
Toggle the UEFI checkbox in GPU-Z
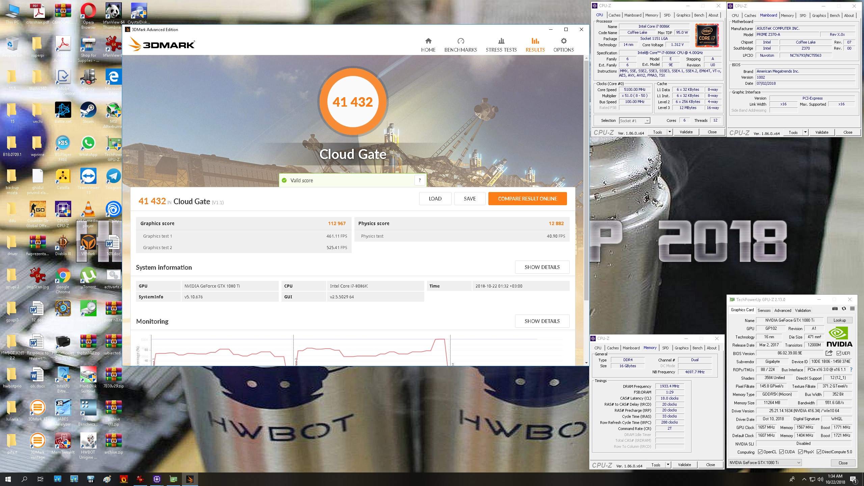tap(839, 353)
